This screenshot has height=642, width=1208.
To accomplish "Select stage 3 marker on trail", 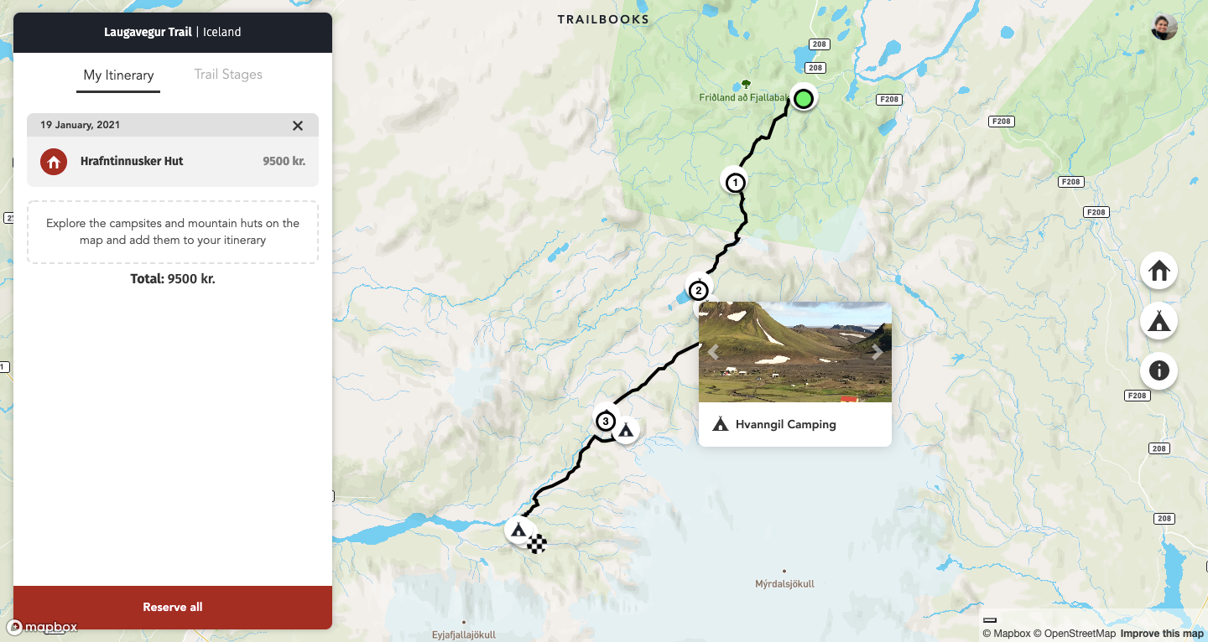I will click(605, 421).
